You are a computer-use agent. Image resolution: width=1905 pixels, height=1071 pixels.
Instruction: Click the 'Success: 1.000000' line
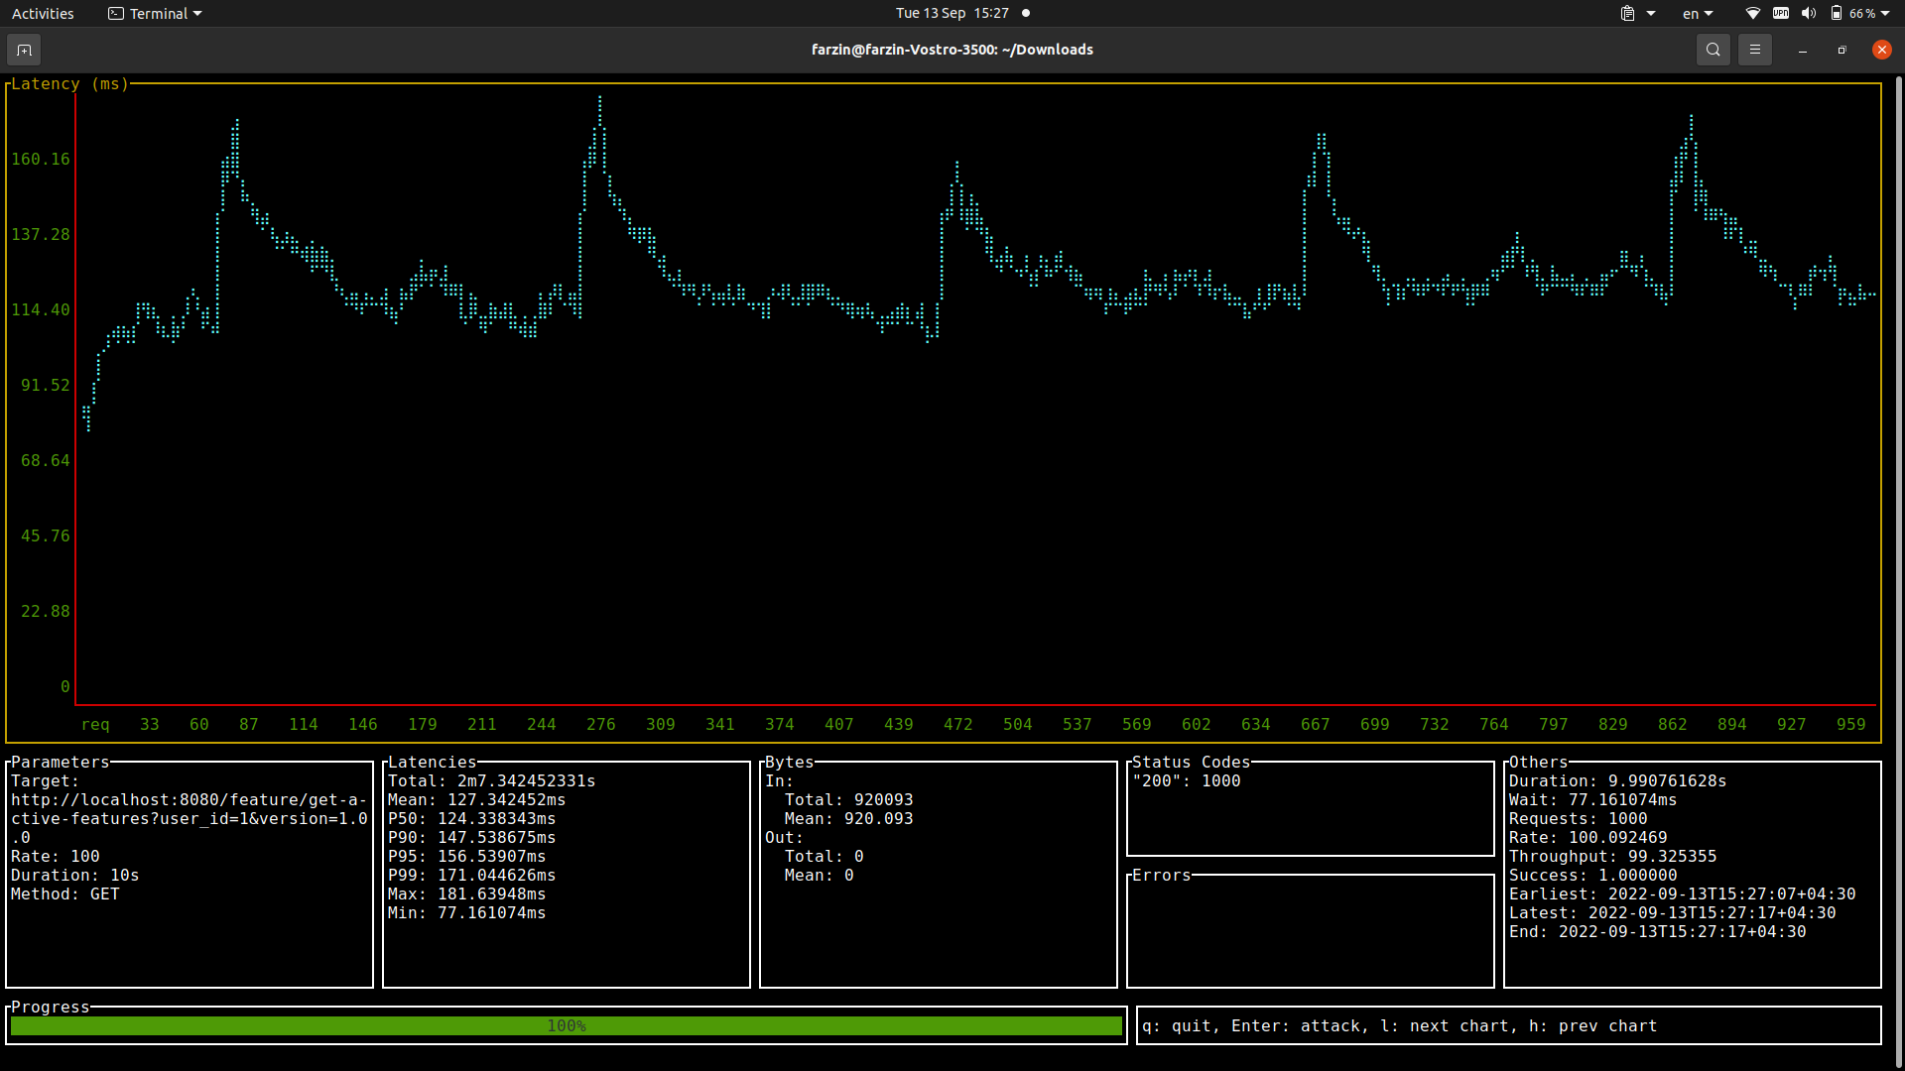click(x=1593, y=876)
